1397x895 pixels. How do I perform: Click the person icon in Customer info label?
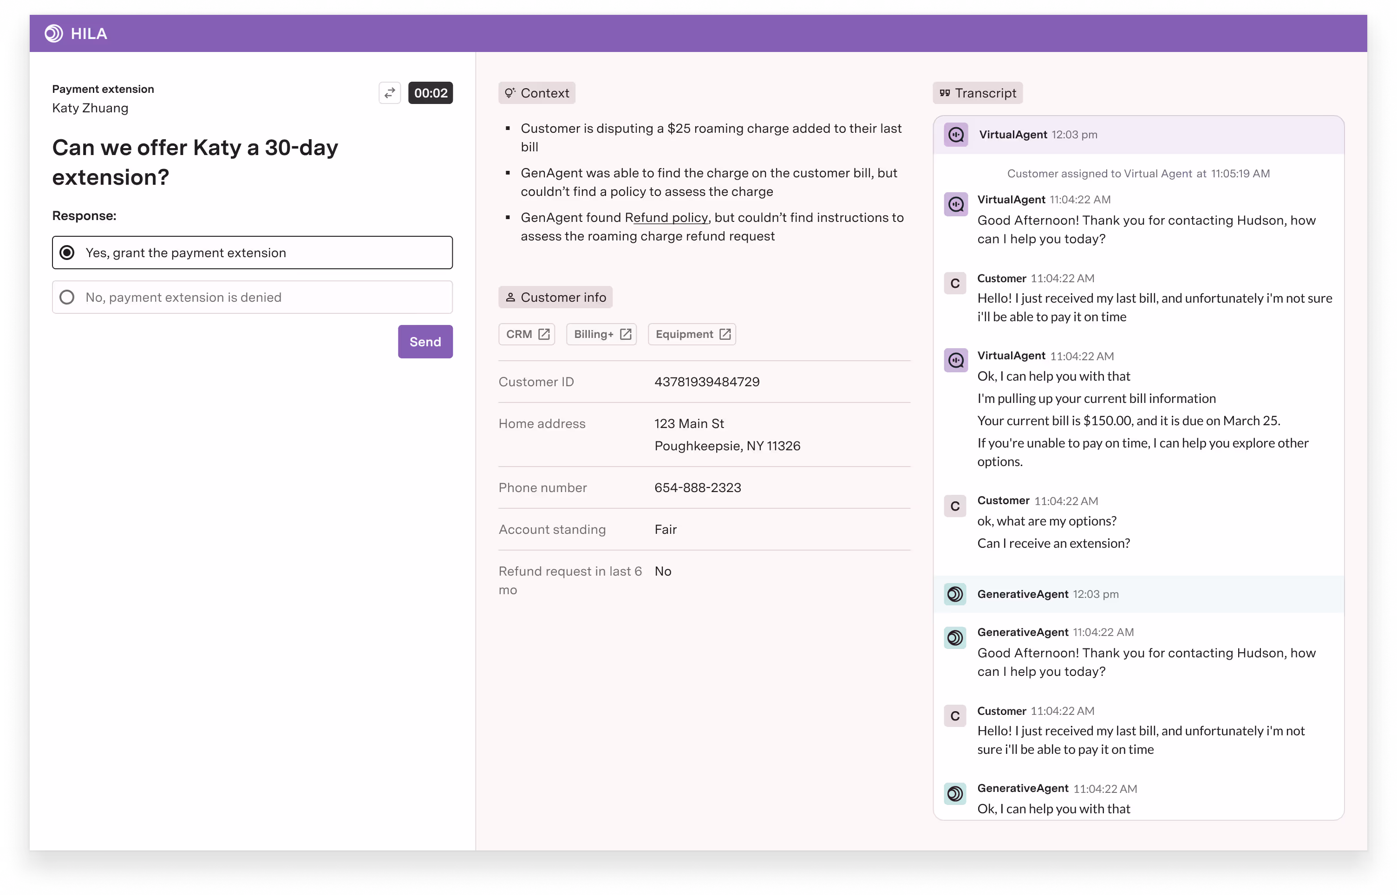(510, 297)
